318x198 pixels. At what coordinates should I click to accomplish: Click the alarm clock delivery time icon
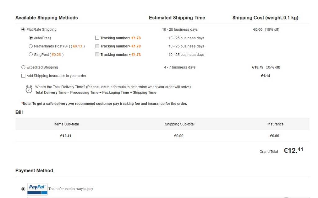point(29,89)
